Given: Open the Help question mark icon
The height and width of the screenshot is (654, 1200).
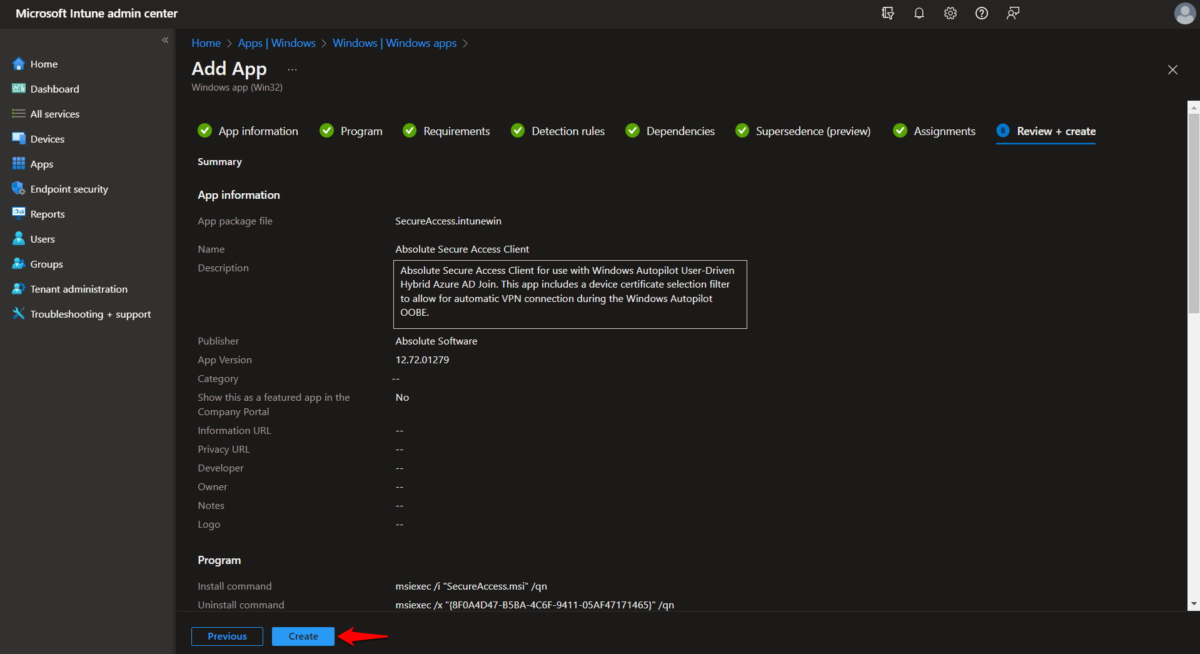Looking at the screenshot, I should point(981,13).
